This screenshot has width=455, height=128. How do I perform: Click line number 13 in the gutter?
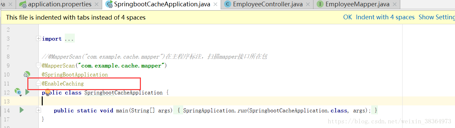pyautogui.click(x=7, y=101)
